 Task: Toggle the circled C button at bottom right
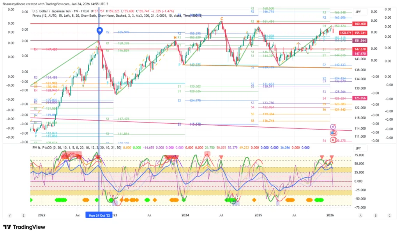389,215
